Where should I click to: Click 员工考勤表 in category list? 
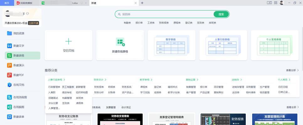pyautogui.click(x=68, y=87)
